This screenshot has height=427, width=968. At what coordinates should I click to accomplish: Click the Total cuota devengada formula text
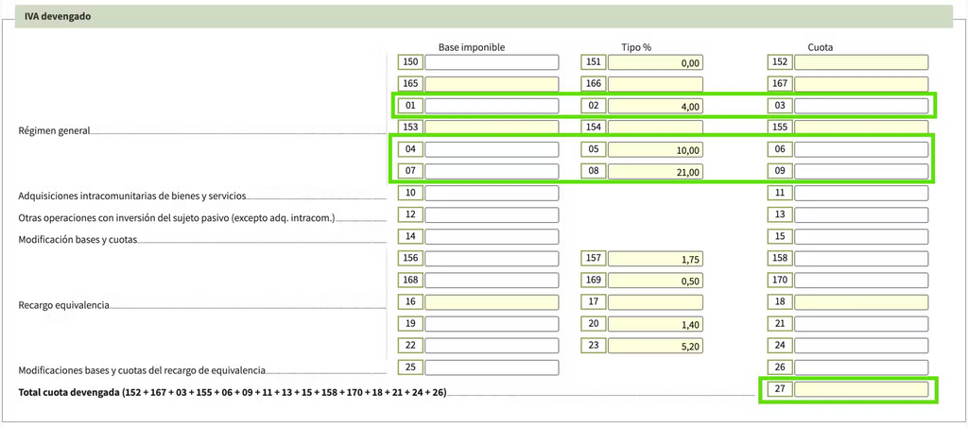coord(233,392)
